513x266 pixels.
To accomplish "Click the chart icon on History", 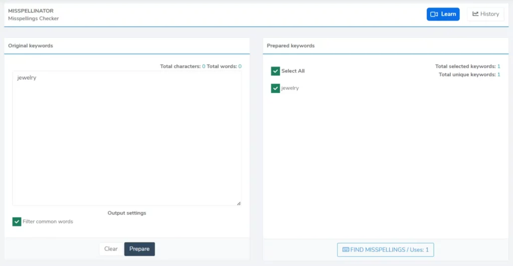I will point(475,14).
